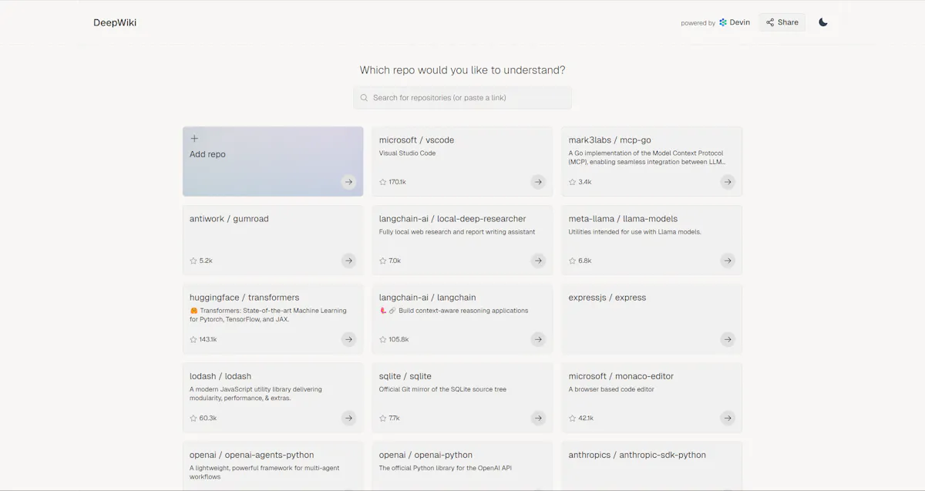Viewport: 925px width, 491px height.
Task: Click star icon on huggingface / transformers
Action: 193,339
